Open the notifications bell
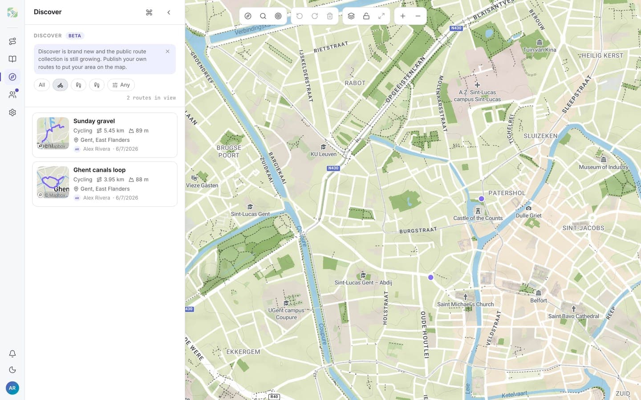This screenshot has height=400, width=641. tap(12, 354)
